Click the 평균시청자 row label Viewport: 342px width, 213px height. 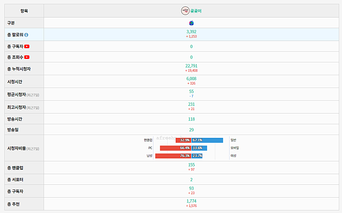coord(17,94)
